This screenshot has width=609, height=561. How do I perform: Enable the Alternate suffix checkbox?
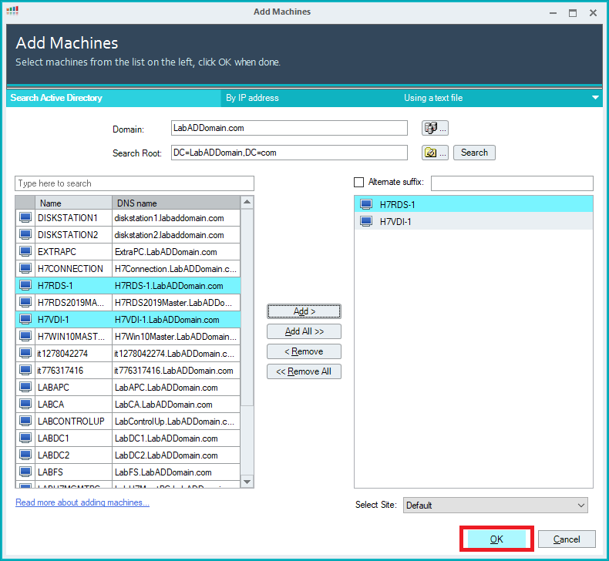click(358, 183)
